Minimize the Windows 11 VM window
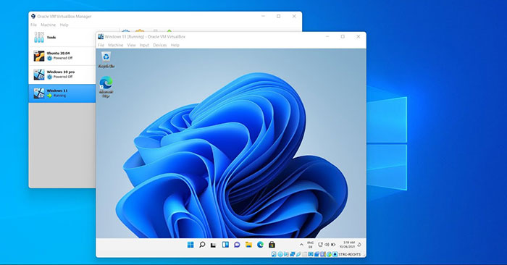Screen dimensions: 507x265 (x=327, y=36)
